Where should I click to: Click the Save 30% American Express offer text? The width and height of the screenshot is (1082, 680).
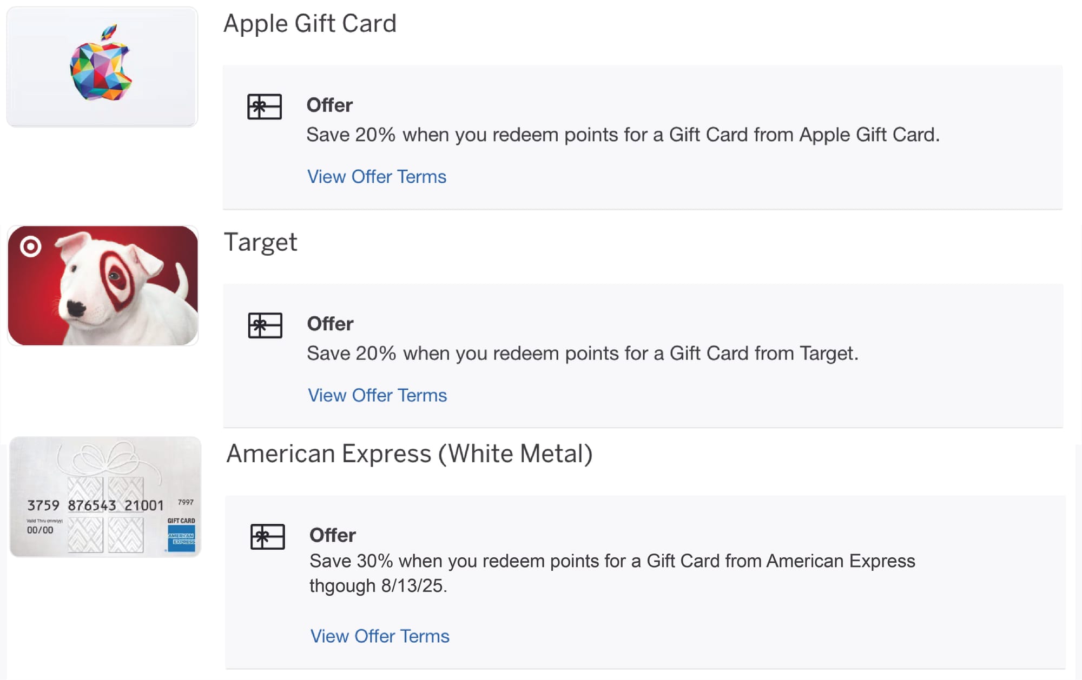[x=612, y=574]
